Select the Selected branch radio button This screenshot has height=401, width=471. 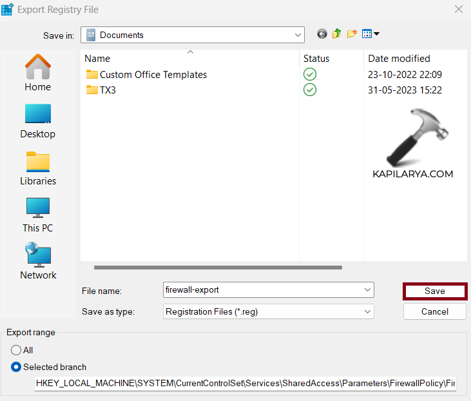pyautogui.click(x=16, y=367)
